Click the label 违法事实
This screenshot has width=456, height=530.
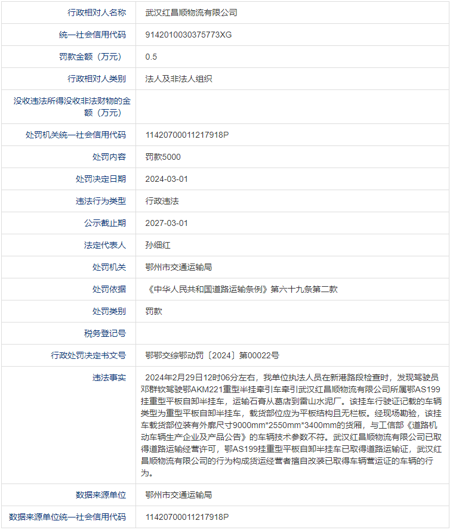click(109, 377)
